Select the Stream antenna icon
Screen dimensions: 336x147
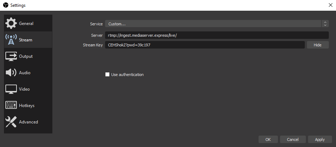tap(11, 40)
